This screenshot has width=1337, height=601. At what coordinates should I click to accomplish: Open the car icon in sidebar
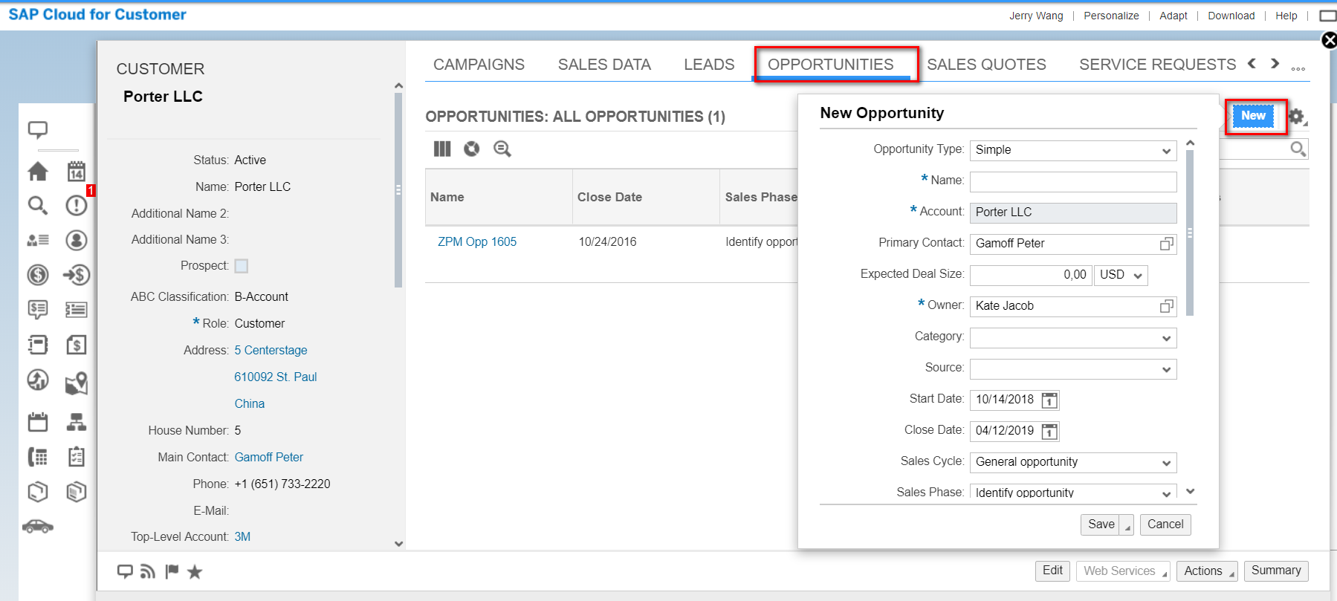(x=38, y=527)
